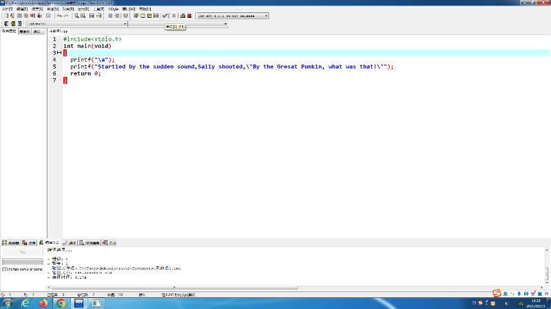Click the Save All toolbar icon

coord(25,16)
